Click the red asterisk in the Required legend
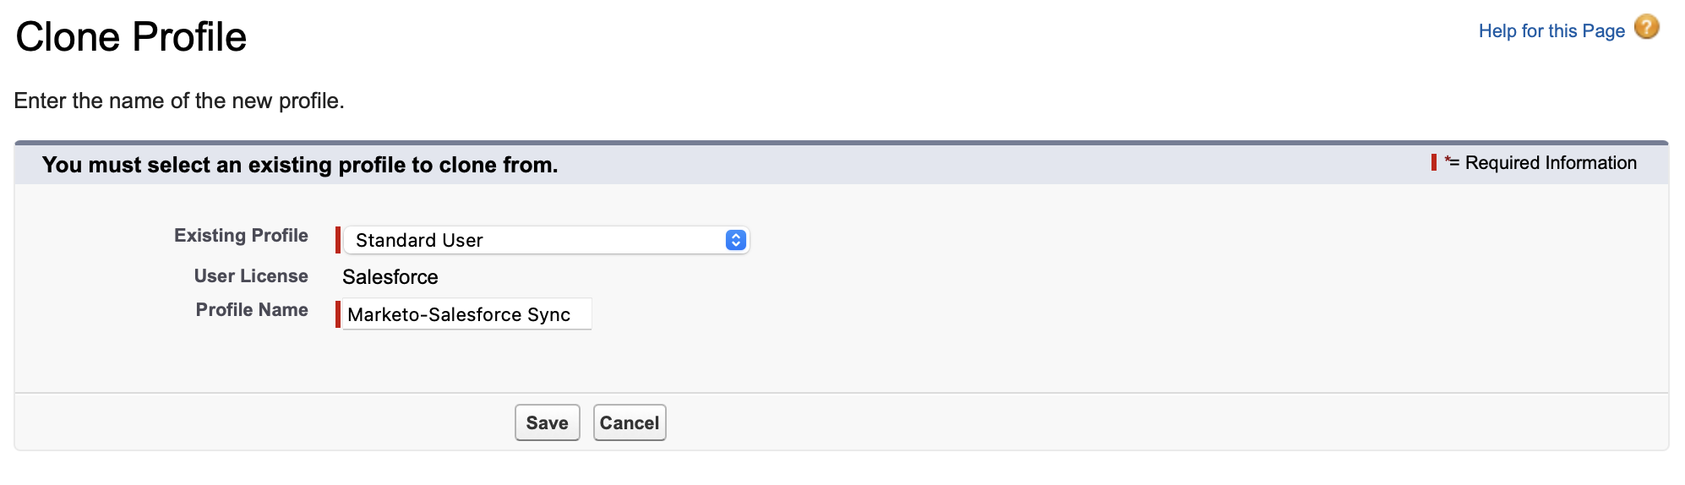 (x=1448, y=159)
